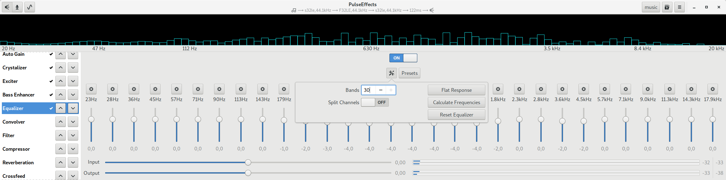Screen dimensions: 726x180
Task: Open settings gear for 7.1kHz band
Action: tap(626, 89)
